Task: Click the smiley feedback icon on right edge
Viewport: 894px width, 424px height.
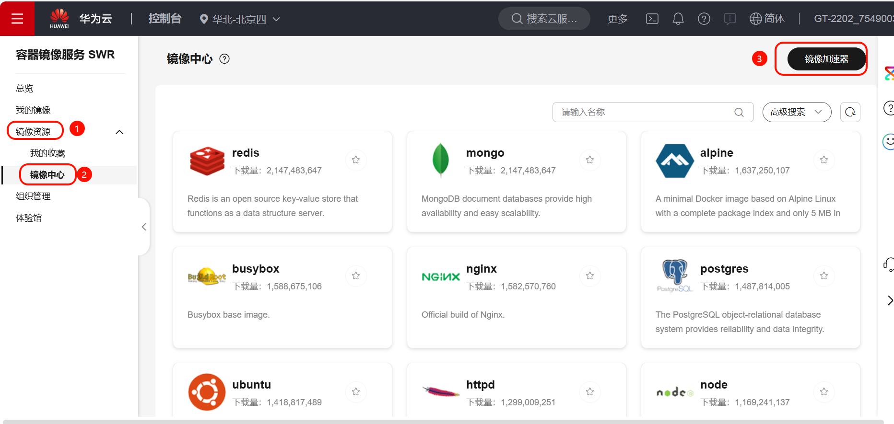Action: point(889,141)
